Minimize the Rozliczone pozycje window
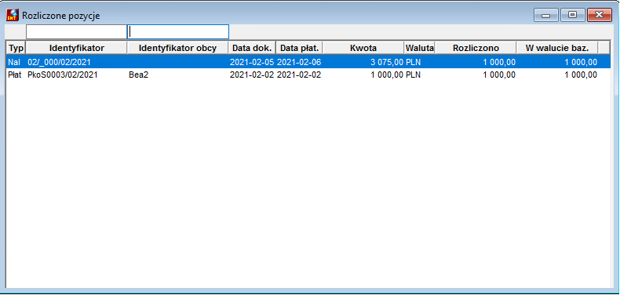This screenshot has height=295, width=620. (x=546, y=15)
